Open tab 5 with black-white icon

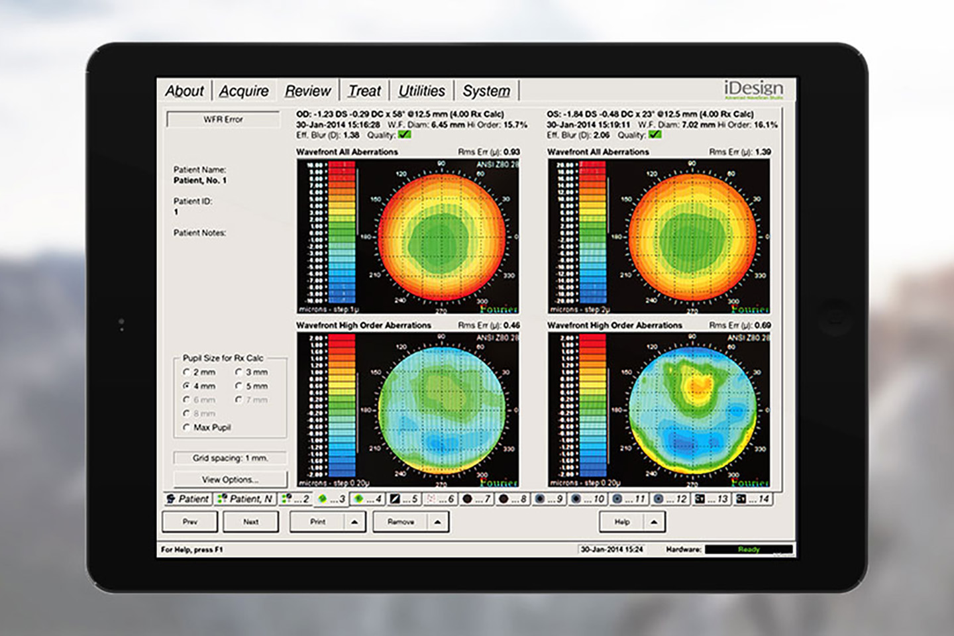tap(404, 499)
